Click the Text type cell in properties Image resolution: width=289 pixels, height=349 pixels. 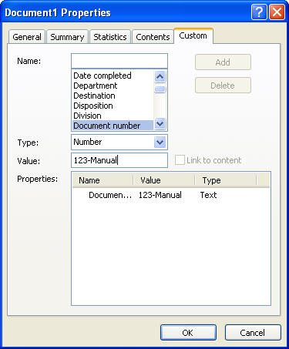[x=209, y=195]
